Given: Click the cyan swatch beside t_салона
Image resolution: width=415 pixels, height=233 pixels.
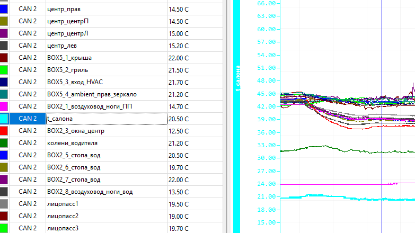Looking at the screenshot, I should [4, 119].
